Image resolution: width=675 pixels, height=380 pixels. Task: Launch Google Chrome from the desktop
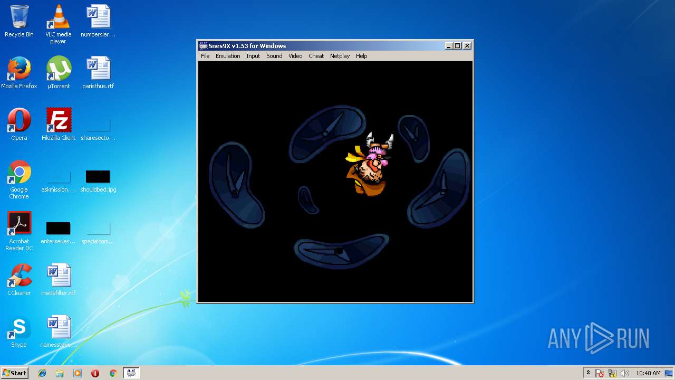[19, 179]
